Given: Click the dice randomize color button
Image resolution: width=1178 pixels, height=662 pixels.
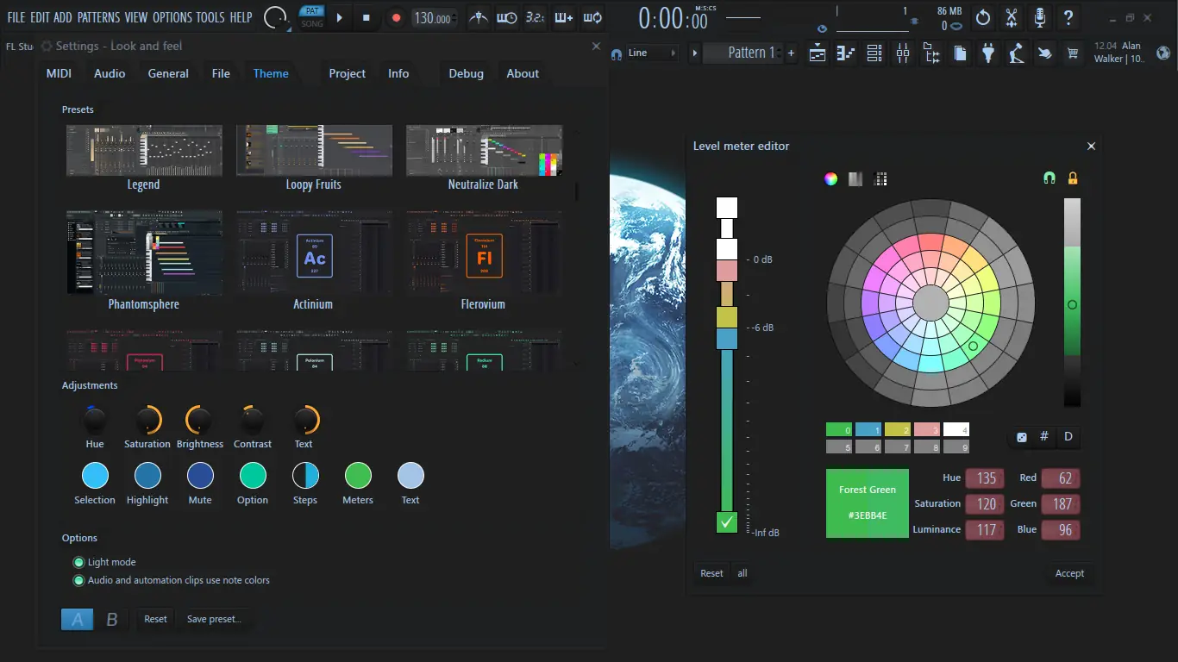Looking at the screenshot, I should click(x=1022, y=437).
